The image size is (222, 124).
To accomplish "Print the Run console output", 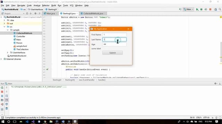I will click(x=7, y=104).
